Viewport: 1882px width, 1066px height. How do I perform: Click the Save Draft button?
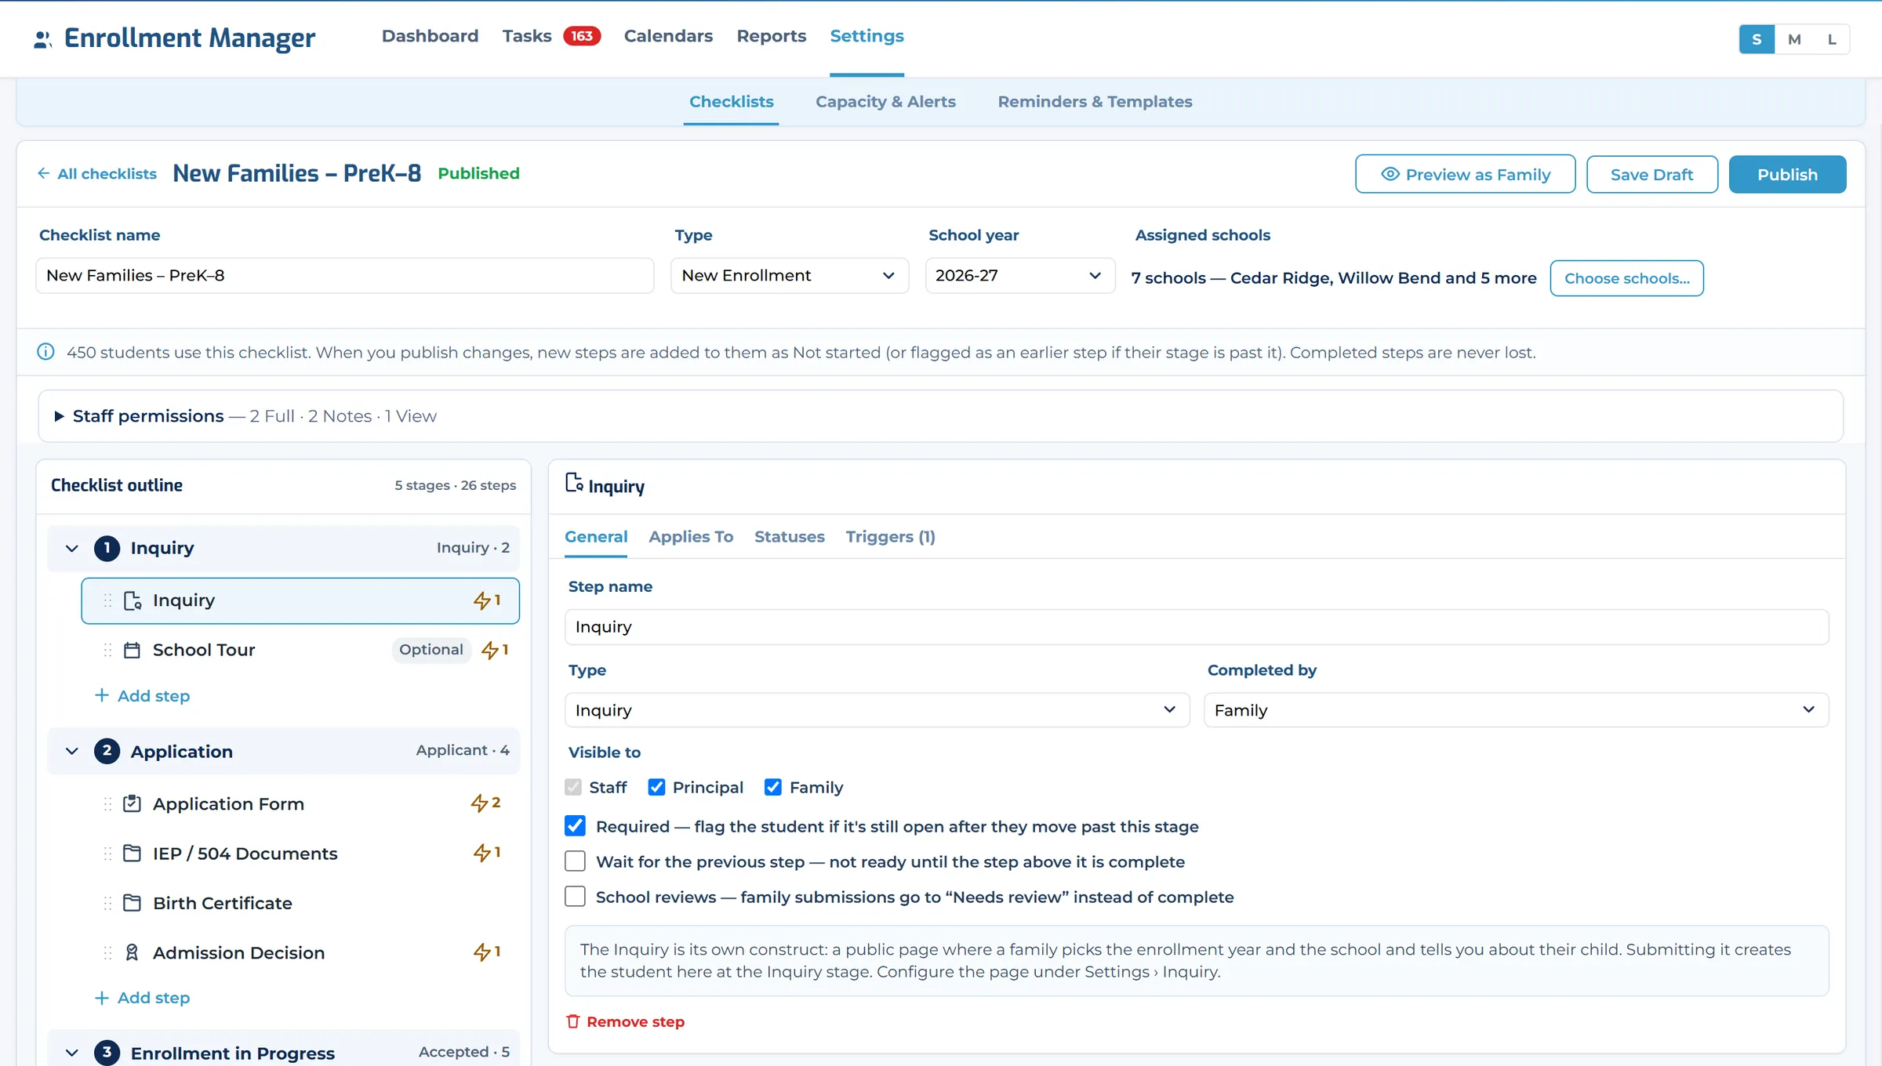tap(1652, 174)
